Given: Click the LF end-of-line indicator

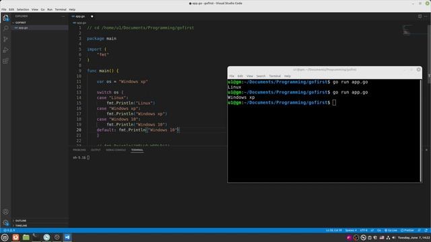Looking at the screenshot, I should [372, 231].
